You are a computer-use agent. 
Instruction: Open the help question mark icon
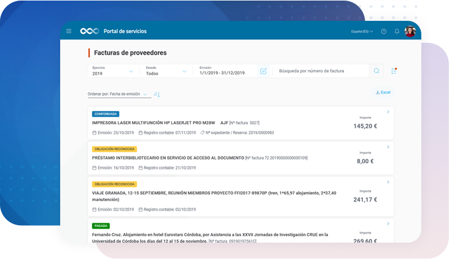384,32
